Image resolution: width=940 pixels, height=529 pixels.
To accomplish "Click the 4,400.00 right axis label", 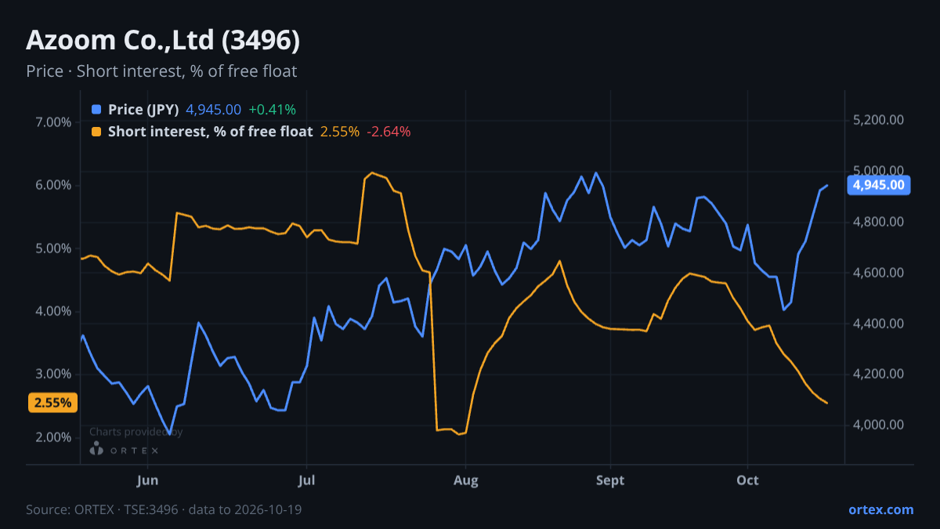I will pyautogui.click(x=878, y=323).
